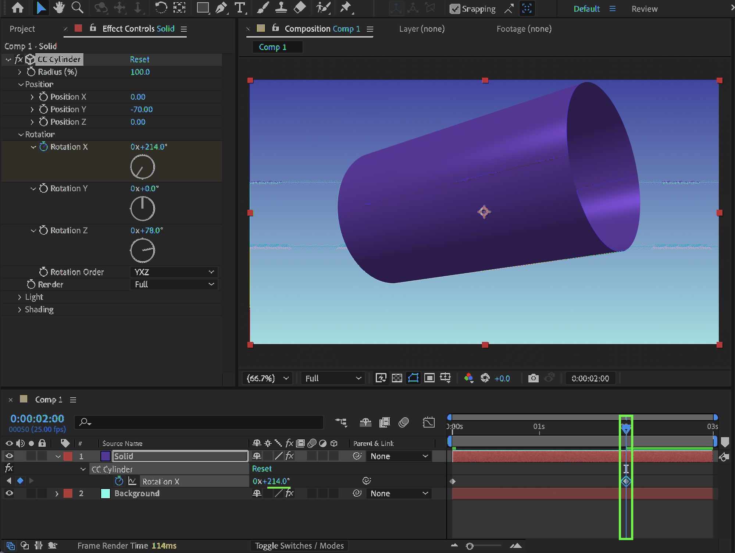Click the Solid layer purple color swatch
This screenshot has width=735, height=553.
[106, 456]
